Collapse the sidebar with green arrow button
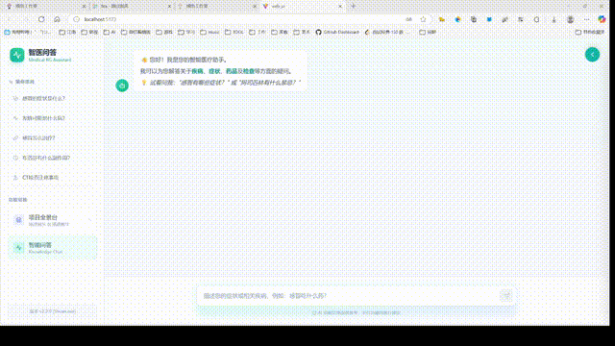 pos(592,55)
